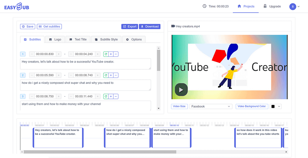The image size is (308, 158).
Task: Increase end time of subtitle 2
Action: (98, 75)
